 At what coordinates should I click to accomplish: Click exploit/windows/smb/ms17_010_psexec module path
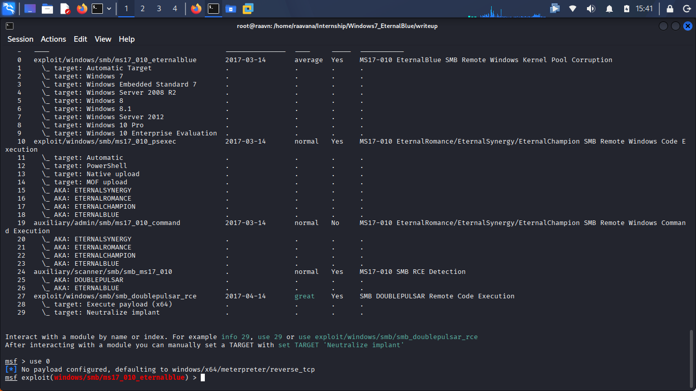point(105,142)
